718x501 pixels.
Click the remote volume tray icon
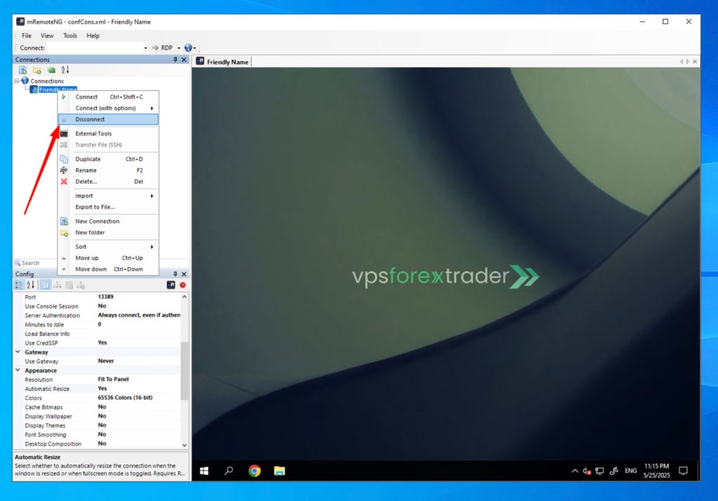pos(587,471)
